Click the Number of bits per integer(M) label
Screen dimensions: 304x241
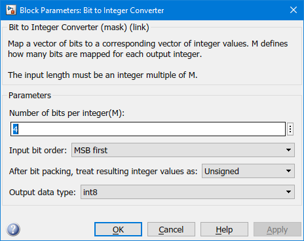(67, 113)
